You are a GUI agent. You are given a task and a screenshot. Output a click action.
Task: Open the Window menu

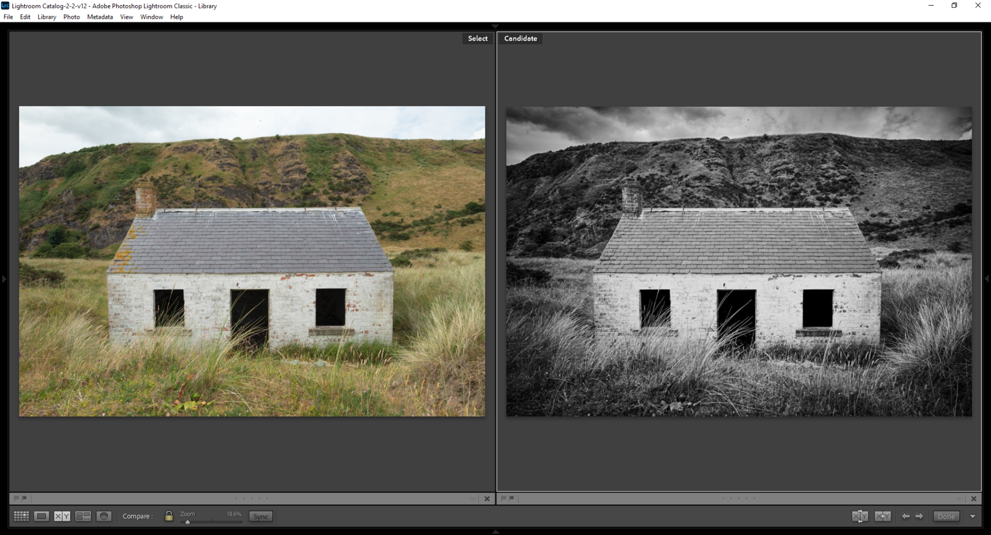152,17
